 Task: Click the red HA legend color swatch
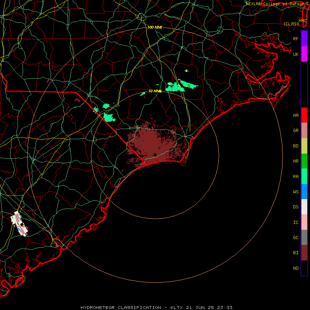click(304, 115)
